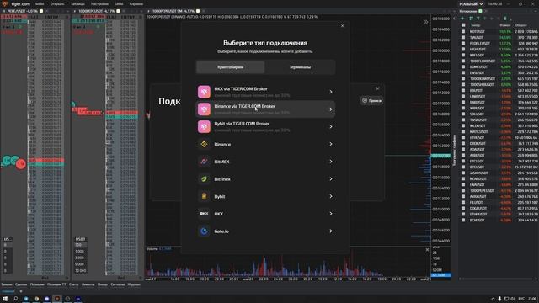Click the OKX via TIGER.COM Broker logo
Screen dimensions: 539x303
coord(204,92)
